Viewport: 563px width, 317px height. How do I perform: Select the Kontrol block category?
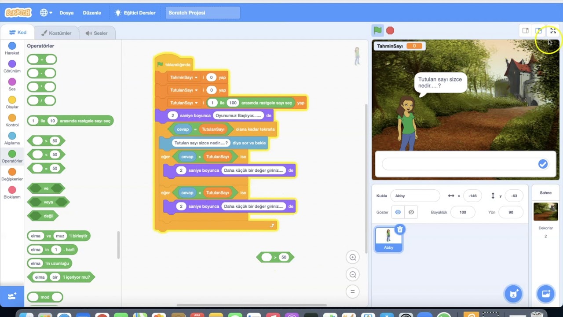coord(12,121)
